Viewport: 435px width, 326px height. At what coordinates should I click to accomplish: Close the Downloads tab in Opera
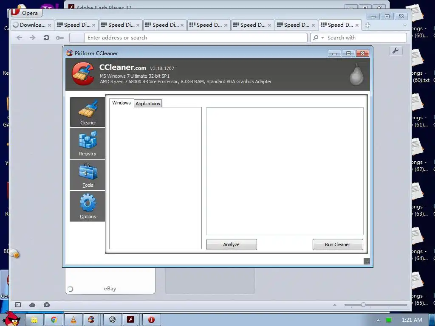(49, 25)
